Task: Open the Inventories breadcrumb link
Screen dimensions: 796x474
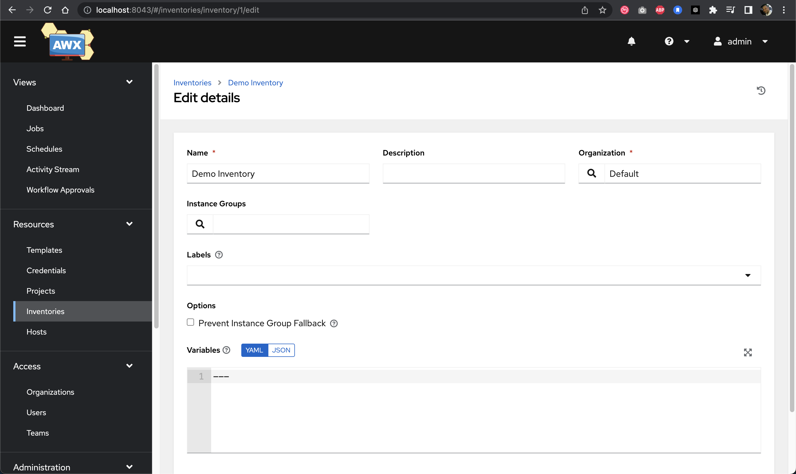Action: (192, 82)
